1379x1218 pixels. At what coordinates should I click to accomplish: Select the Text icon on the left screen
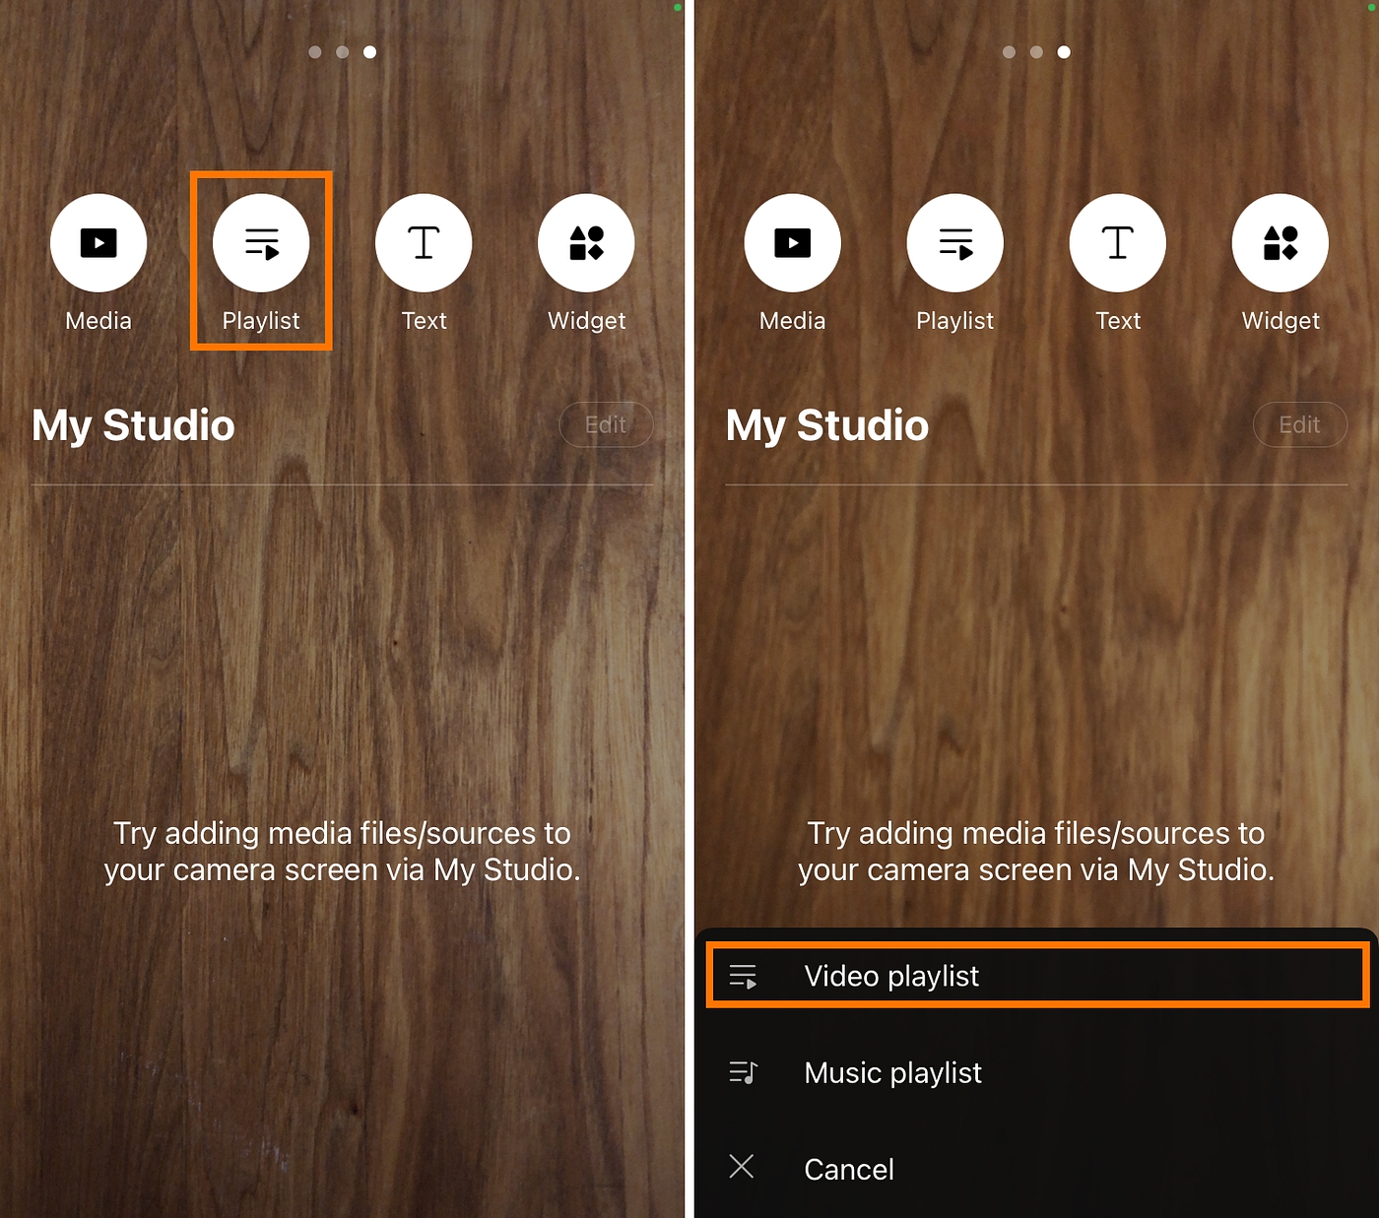tap(424, 243)
